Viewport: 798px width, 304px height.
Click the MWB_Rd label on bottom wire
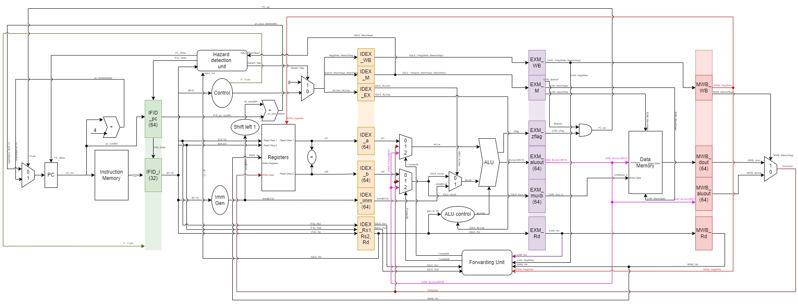[433, 299]
